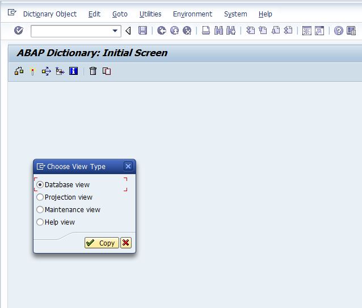Click the Next Page icon
This screenshot has height=308, width=362.
(x=275, y=31)
